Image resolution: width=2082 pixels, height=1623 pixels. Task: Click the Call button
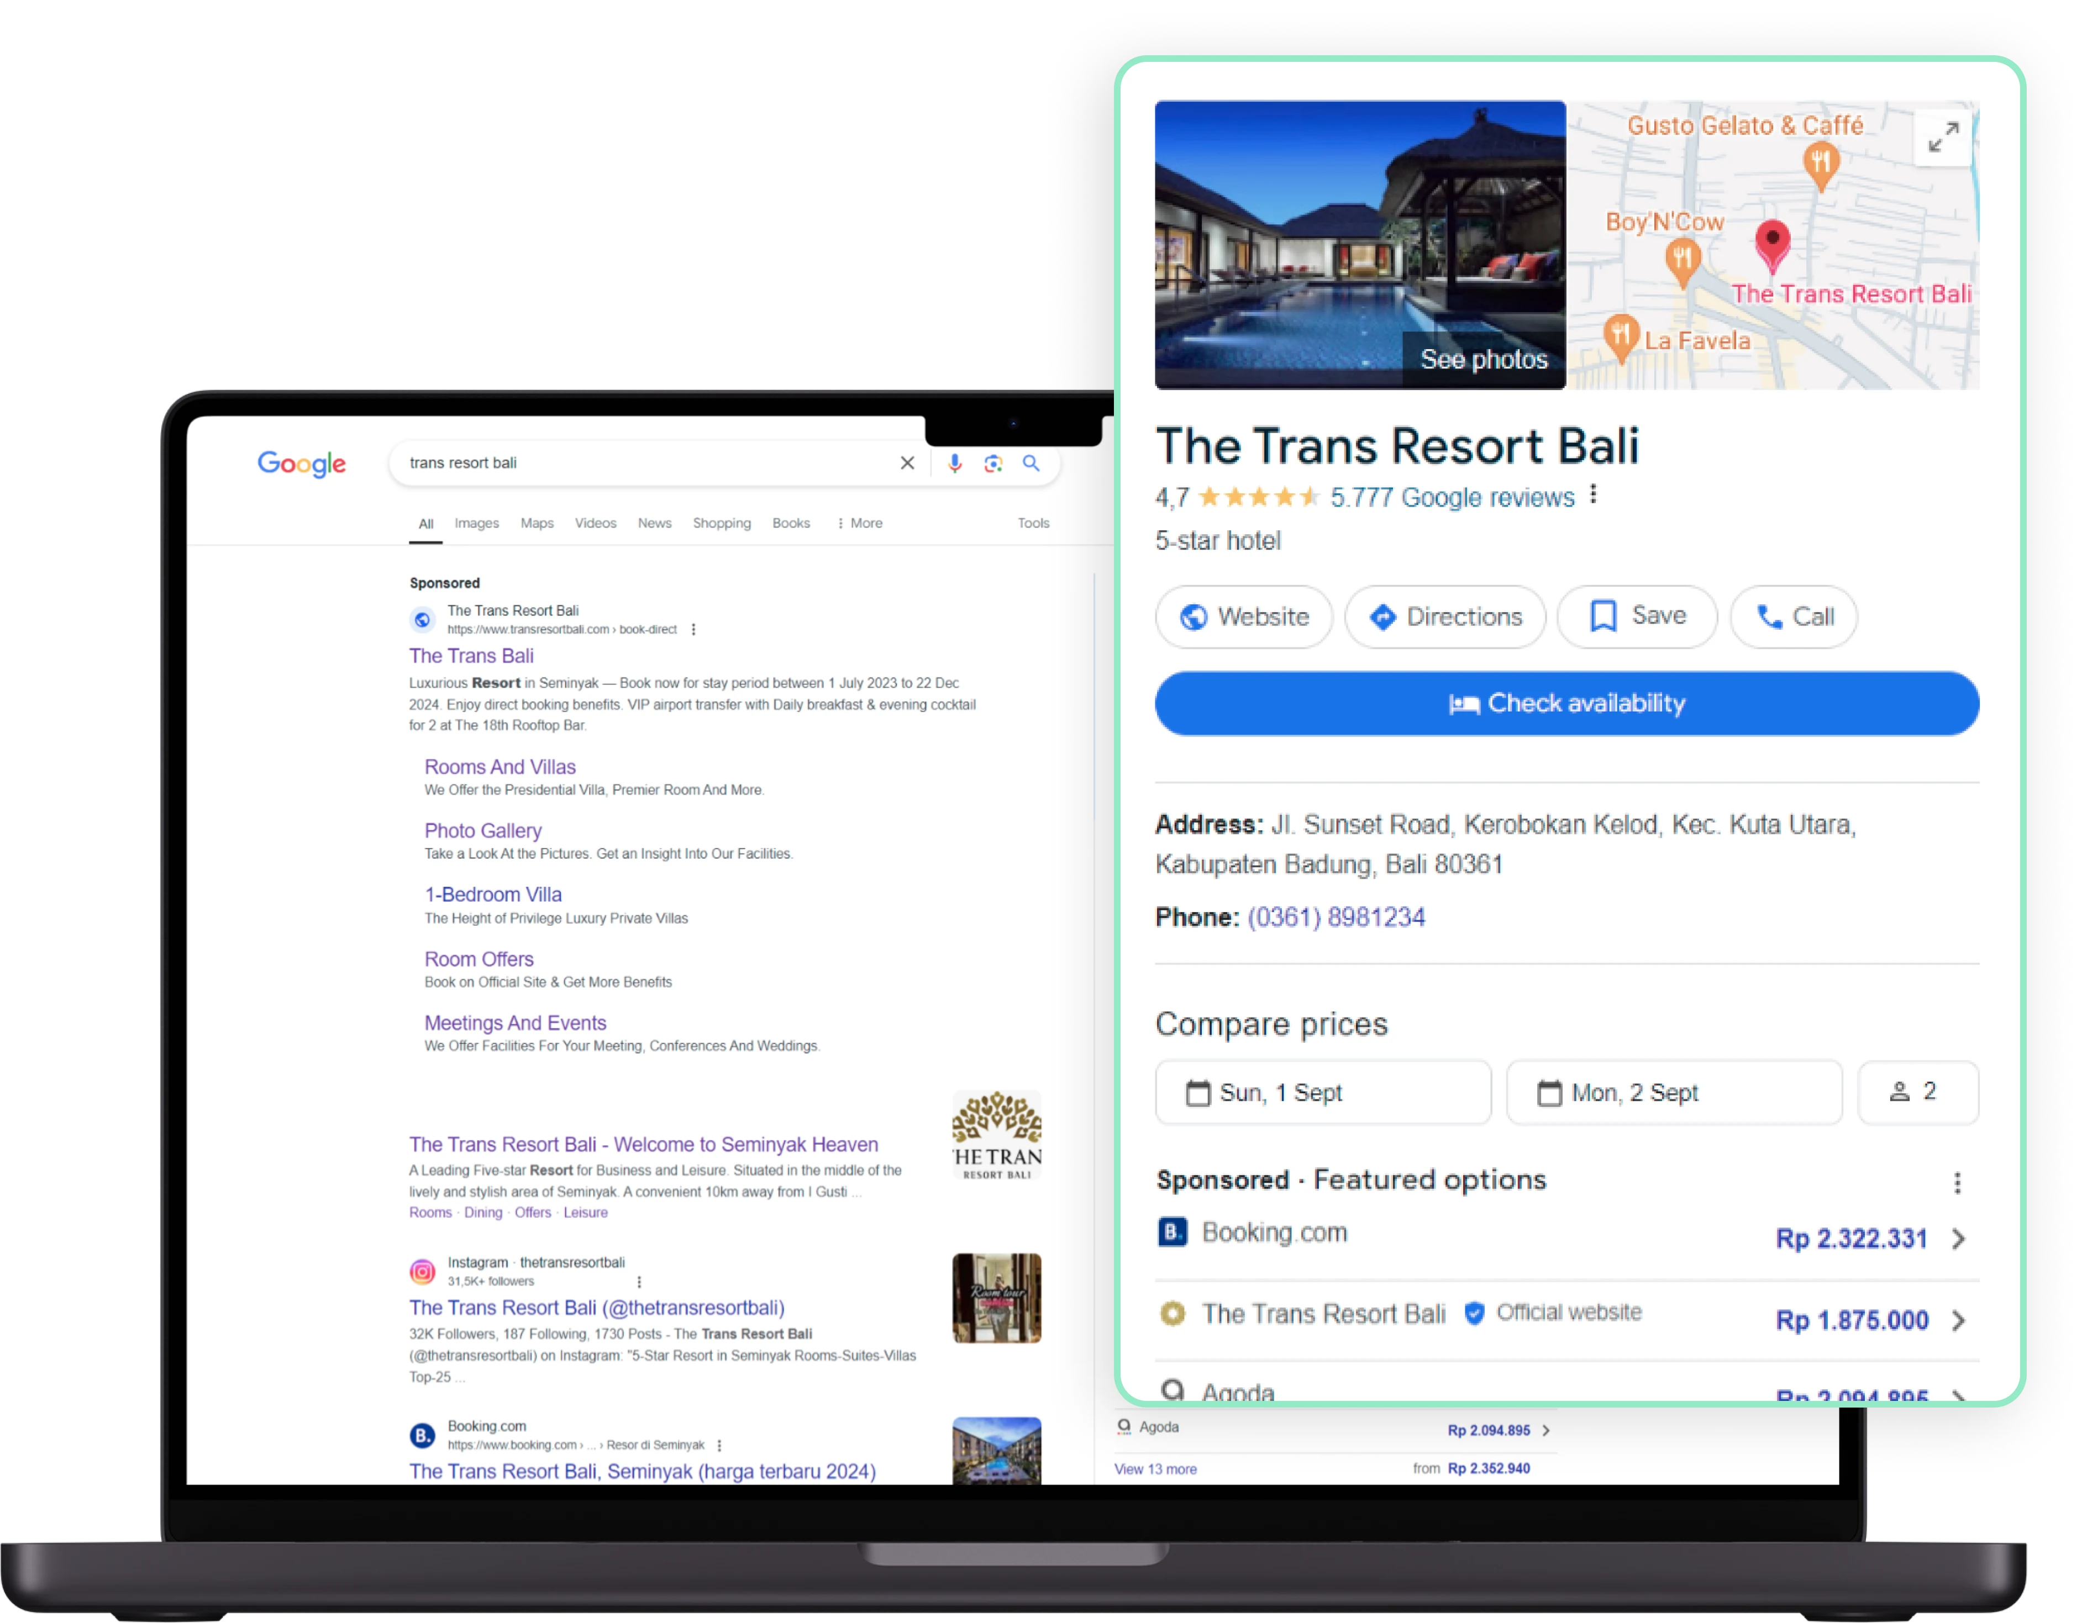(x=1793, y=616)
